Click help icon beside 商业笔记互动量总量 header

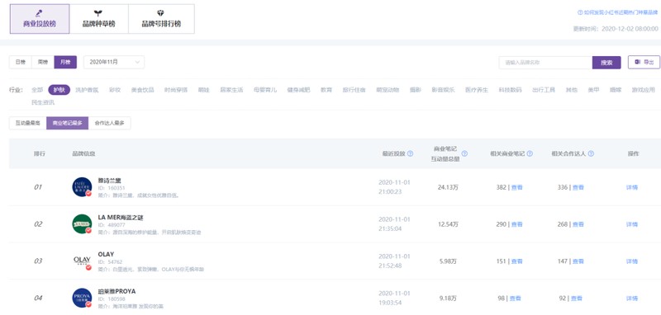point(464,153)
